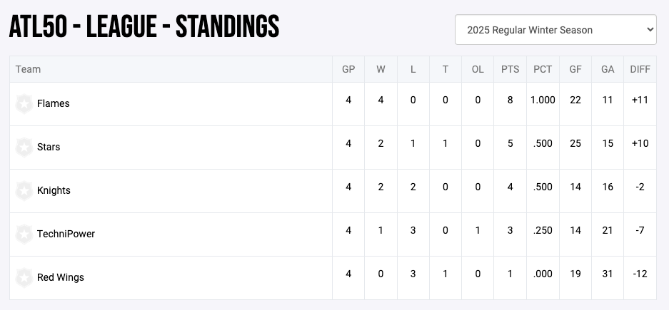Open the Stars team page link
The width and height of the screenshot is (669, 310).
point(49,148)
